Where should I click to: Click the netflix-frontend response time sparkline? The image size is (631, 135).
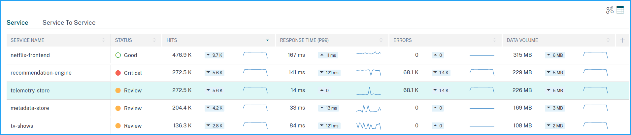(369, 53)
